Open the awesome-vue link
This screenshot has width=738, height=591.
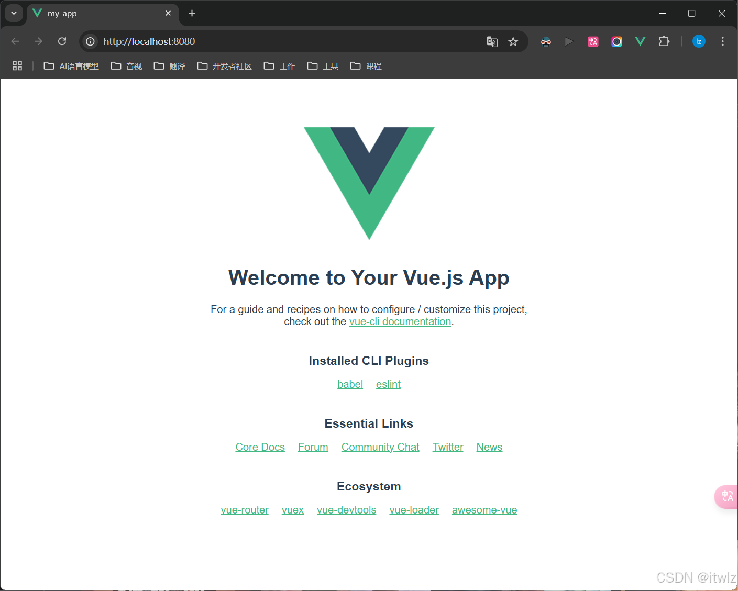point(484,510)
